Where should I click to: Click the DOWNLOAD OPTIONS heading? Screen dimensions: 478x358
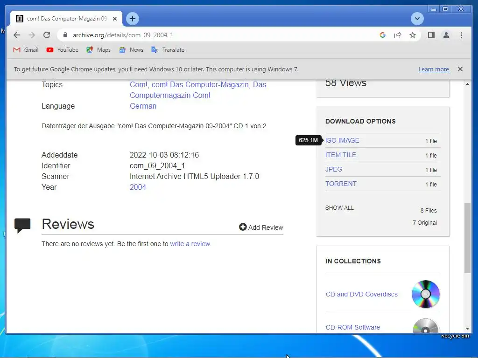click(360, 121)
